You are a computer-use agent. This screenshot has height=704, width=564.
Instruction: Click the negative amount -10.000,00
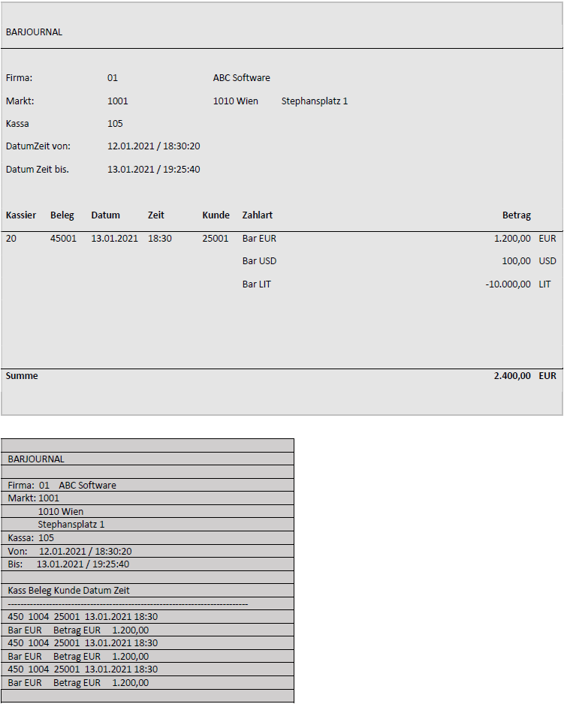pyautogui.click(x=508, y=284)
